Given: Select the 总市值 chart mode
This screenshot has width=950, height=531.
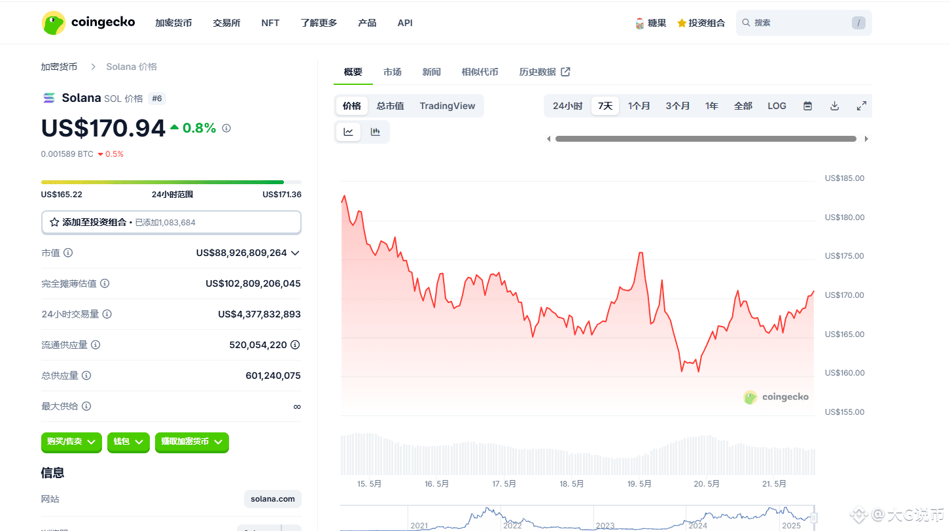Looking at the screenshot, I should 390,106.
